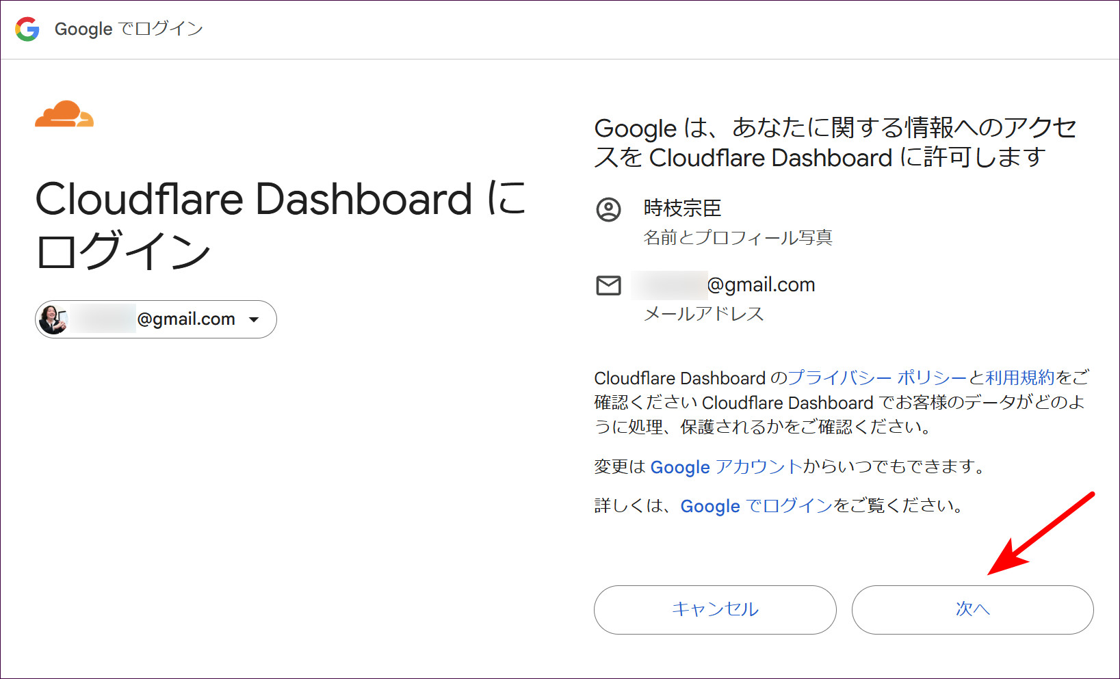Click the text メールアドレス
The height and width of the screenshot is (679, 1120).
pos(703,314)
